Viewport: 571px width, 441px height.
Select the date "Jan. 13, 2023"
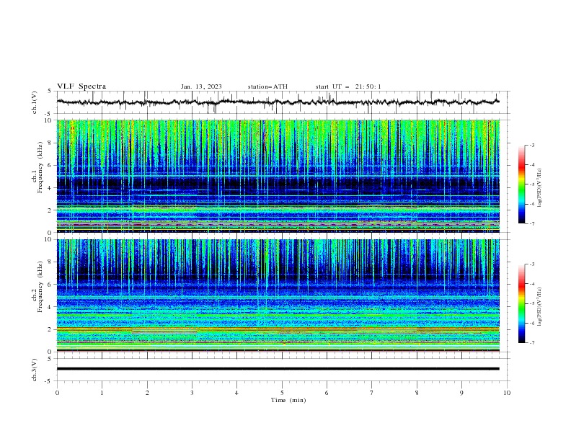(x=201, y=86)
